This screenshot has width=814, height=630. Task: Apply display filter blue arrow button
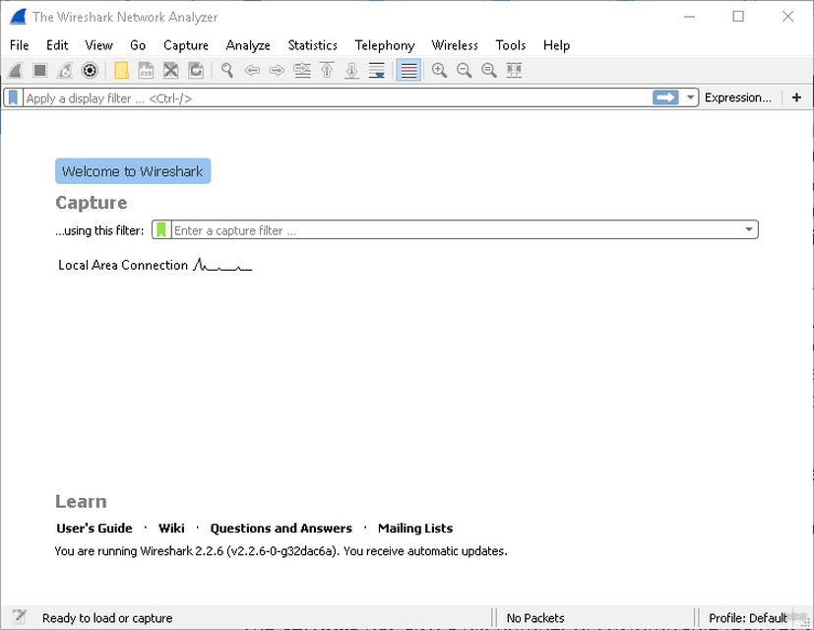(665, 97)
